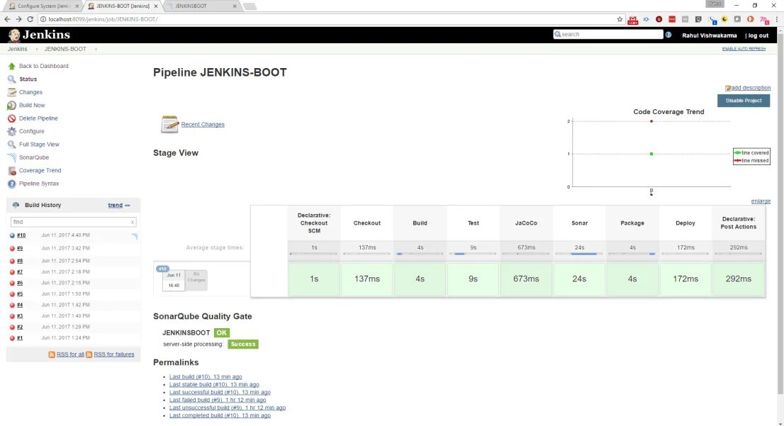Image resolution: width=784 pixels, height=426 pixels.
Task: Click the Build average time progress bar
Action: [420, 254]
